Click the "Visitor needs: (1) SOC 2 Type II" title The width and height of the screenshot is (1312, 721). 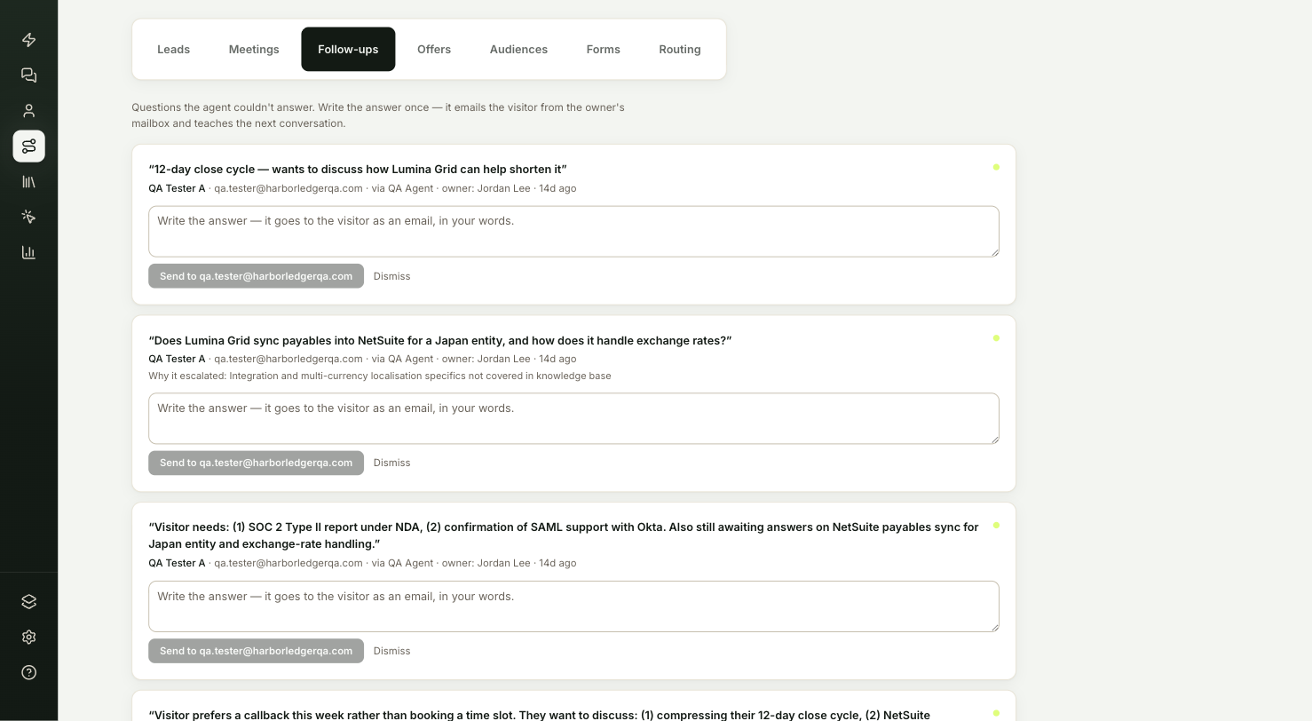click(x=564, y=535)
